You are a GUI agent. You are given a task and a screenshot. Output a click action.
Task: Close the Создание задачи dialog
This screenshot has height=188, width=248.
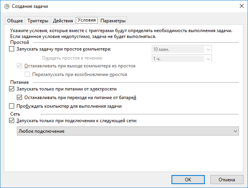coord(241,6)
